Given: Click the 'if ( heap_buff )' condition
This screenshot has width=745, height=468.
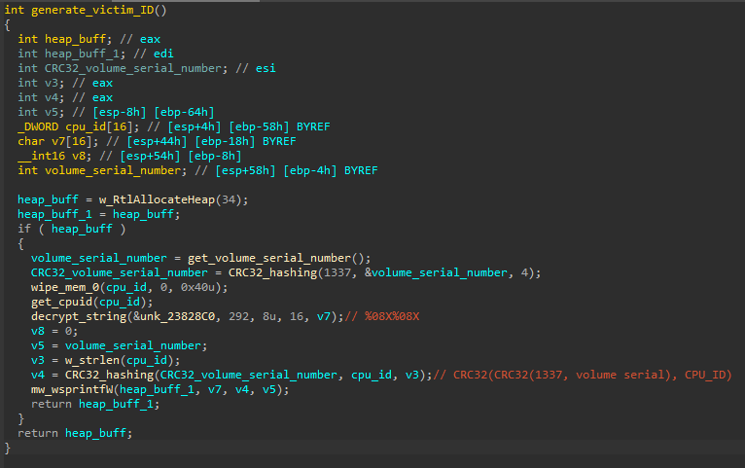Looking at the screenshot, I should pos(71,229).
